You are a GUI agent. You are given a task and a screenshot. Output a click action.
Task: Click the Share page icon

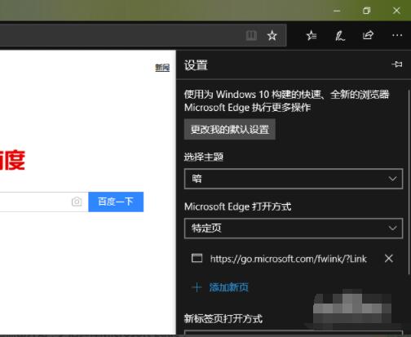(x=368, y=35)
